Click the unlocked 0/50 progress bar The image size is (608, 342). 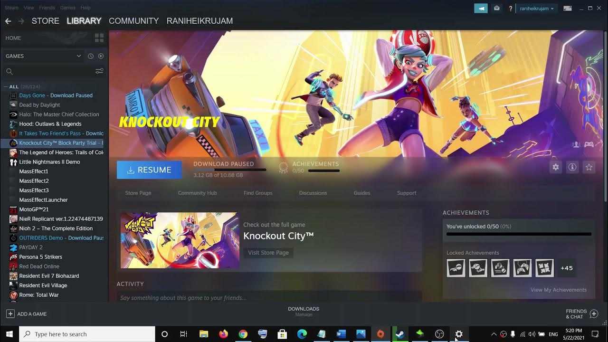pyautogui.click(x=519, y=234)
